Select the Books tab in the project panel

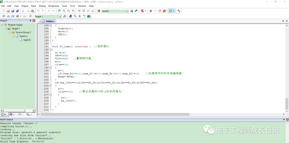pyautogui.click(x=13, y=114)
